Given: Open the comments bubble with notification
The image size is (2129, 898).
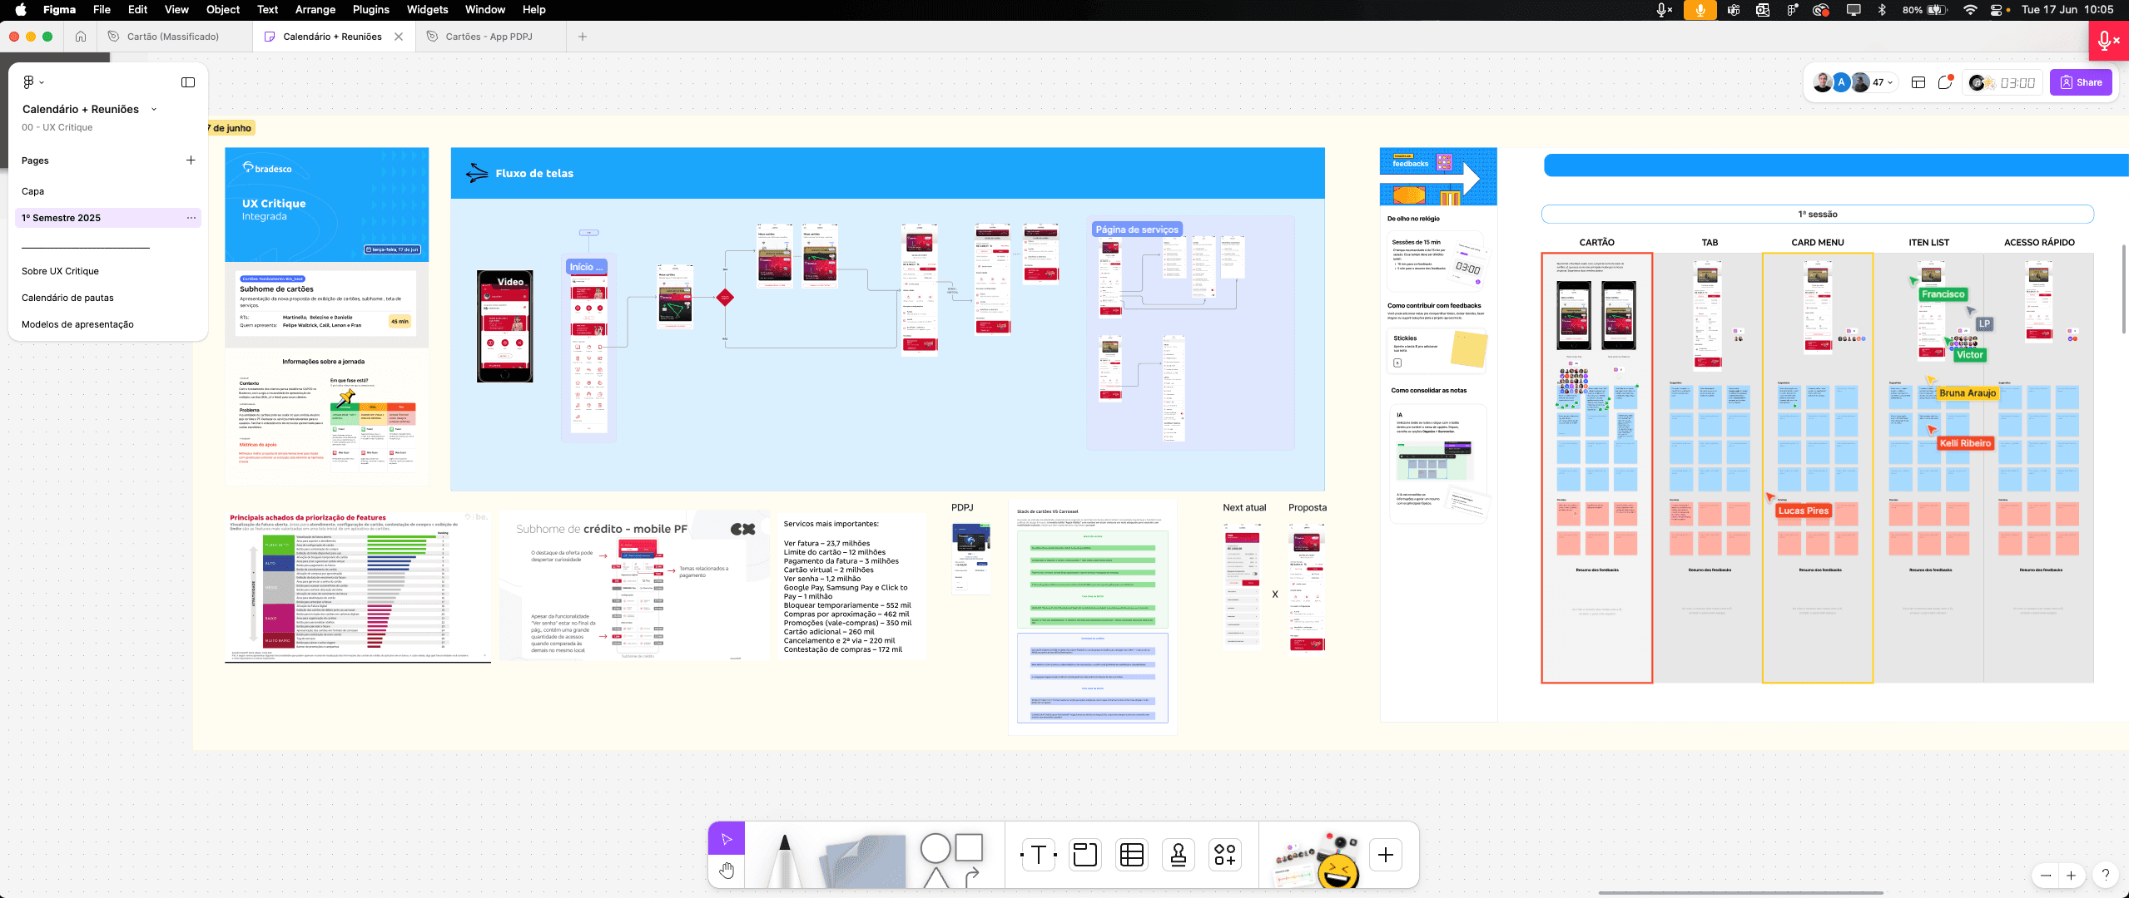Looking at the screenshot, I should (1945, 82).
